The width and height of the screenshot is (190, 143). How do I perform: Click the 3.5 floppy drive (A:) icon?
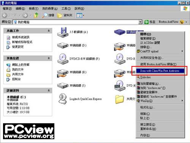[63, 32]
